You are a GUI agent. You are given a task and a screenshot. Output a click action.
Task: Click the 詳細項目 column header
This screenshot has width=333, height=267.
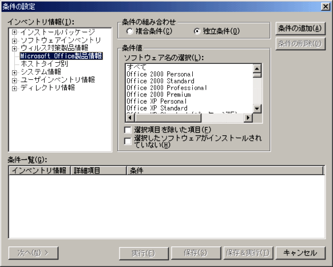pos(98,171)
